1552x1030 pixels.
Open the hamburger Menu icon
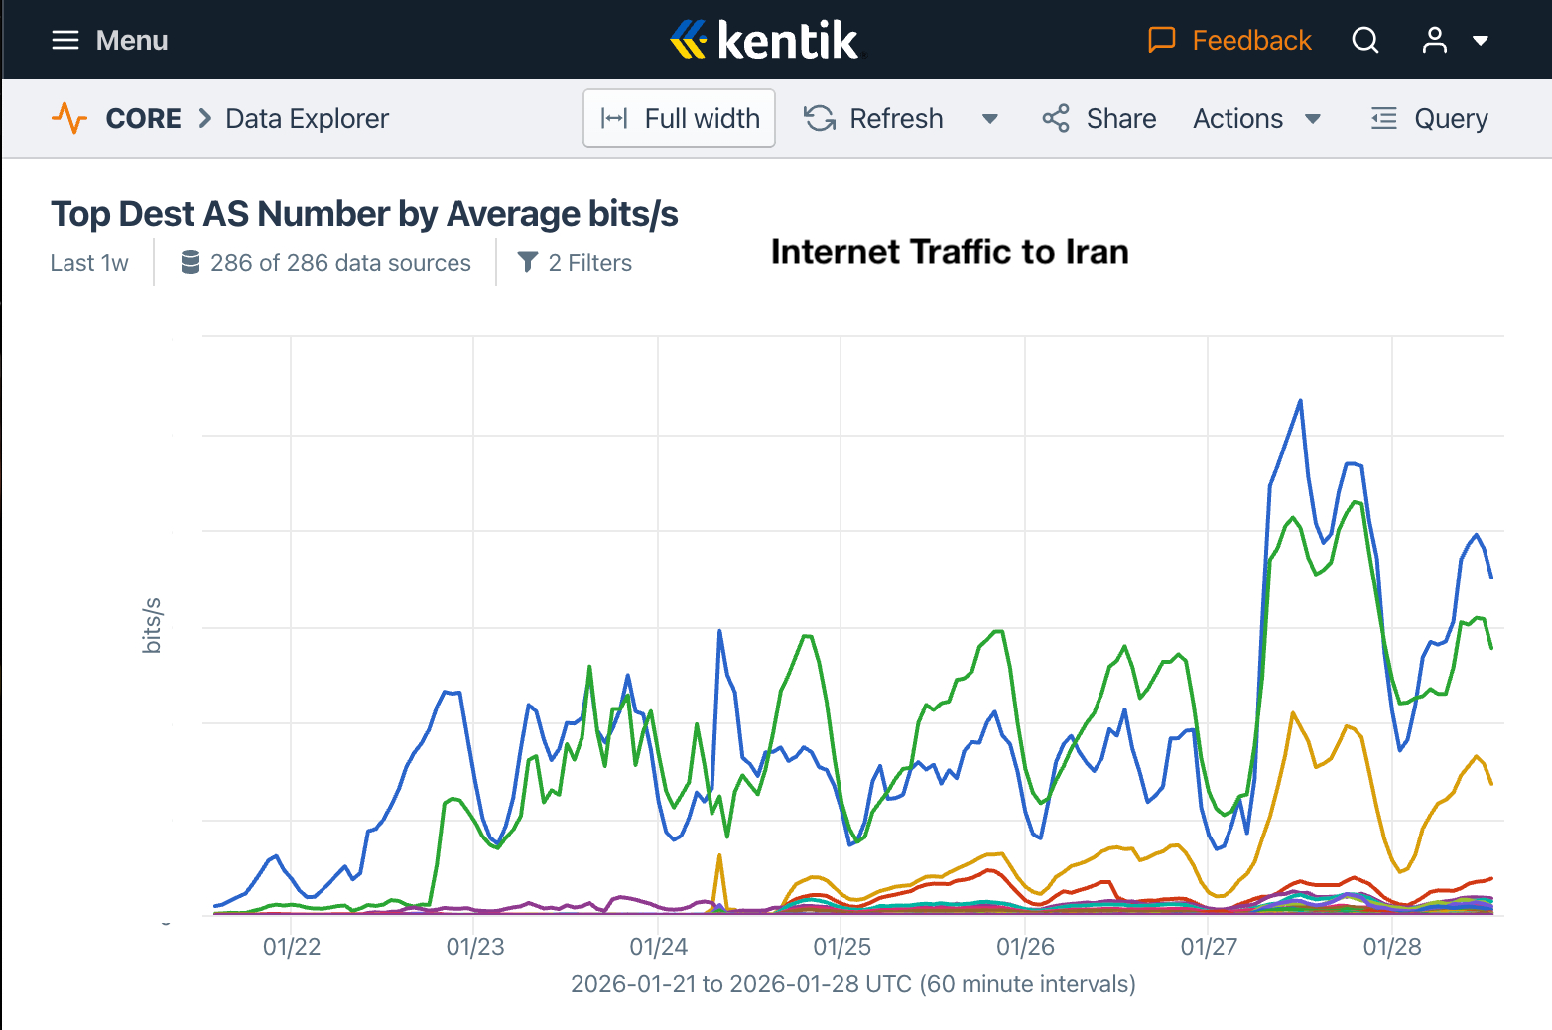65,41
